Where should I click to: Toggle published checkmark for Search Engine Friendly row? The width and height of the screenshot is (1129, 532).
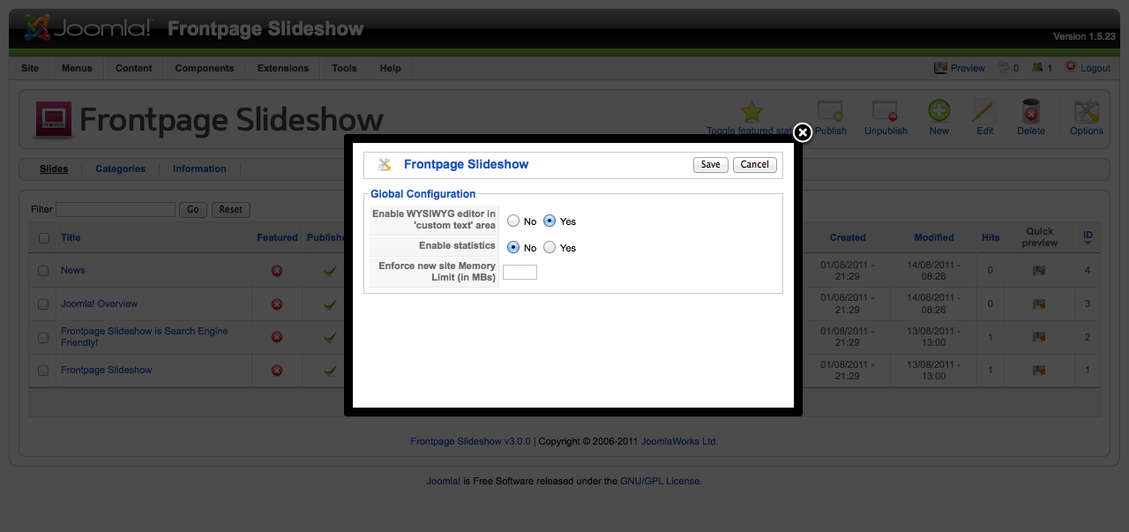click(x=330, y=337)
